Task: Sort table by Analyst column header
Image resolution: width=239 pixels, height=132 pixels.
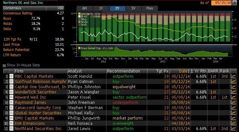Action: coord(87,71)
